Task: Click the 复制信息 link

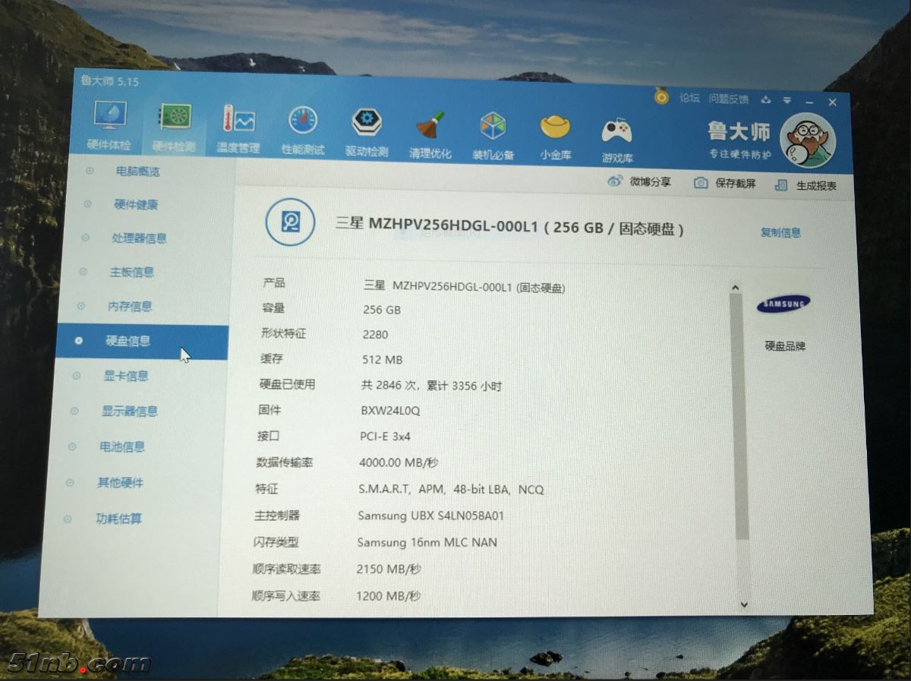Action: [x=780, y=233]
